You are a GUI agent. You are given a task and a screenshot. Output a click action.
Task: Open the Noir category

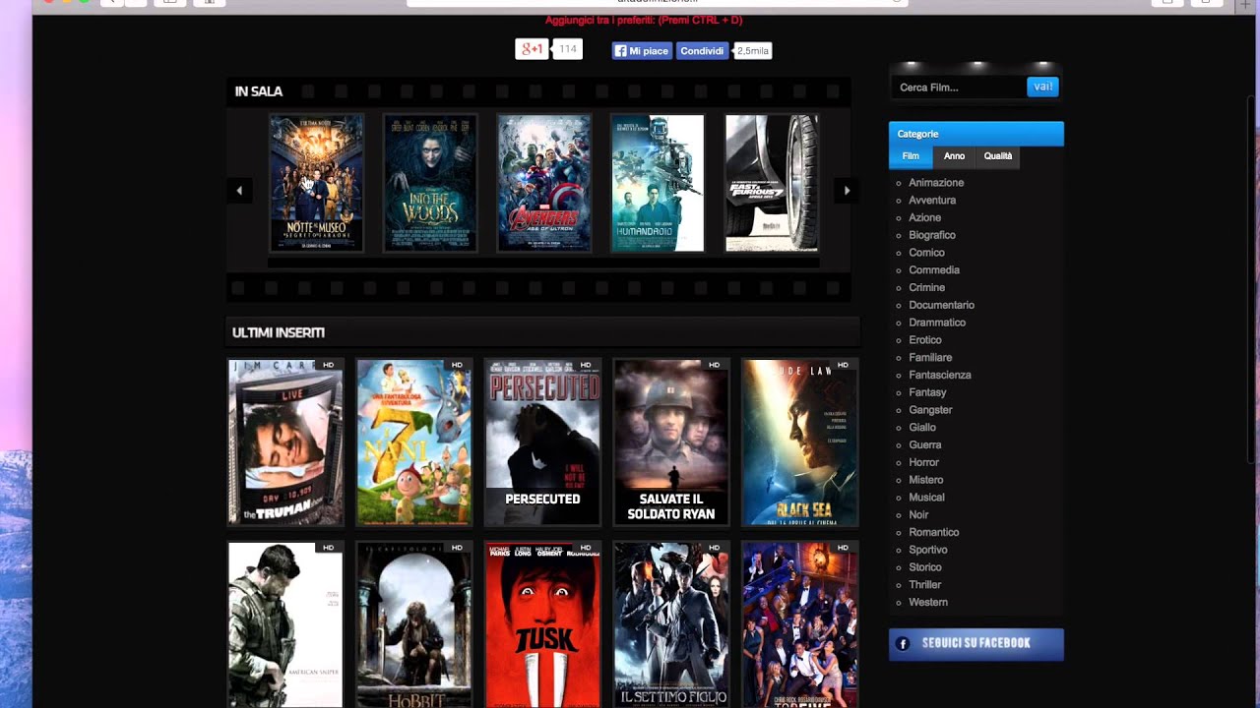point(918,515)
